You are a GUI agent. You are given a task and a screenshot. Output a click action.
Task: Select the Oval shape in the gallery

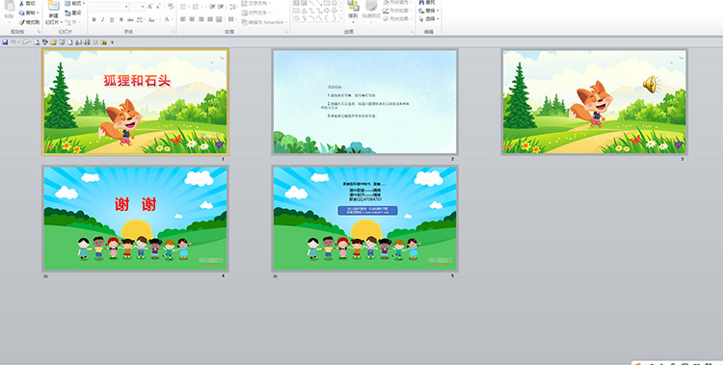click(335, 3)
